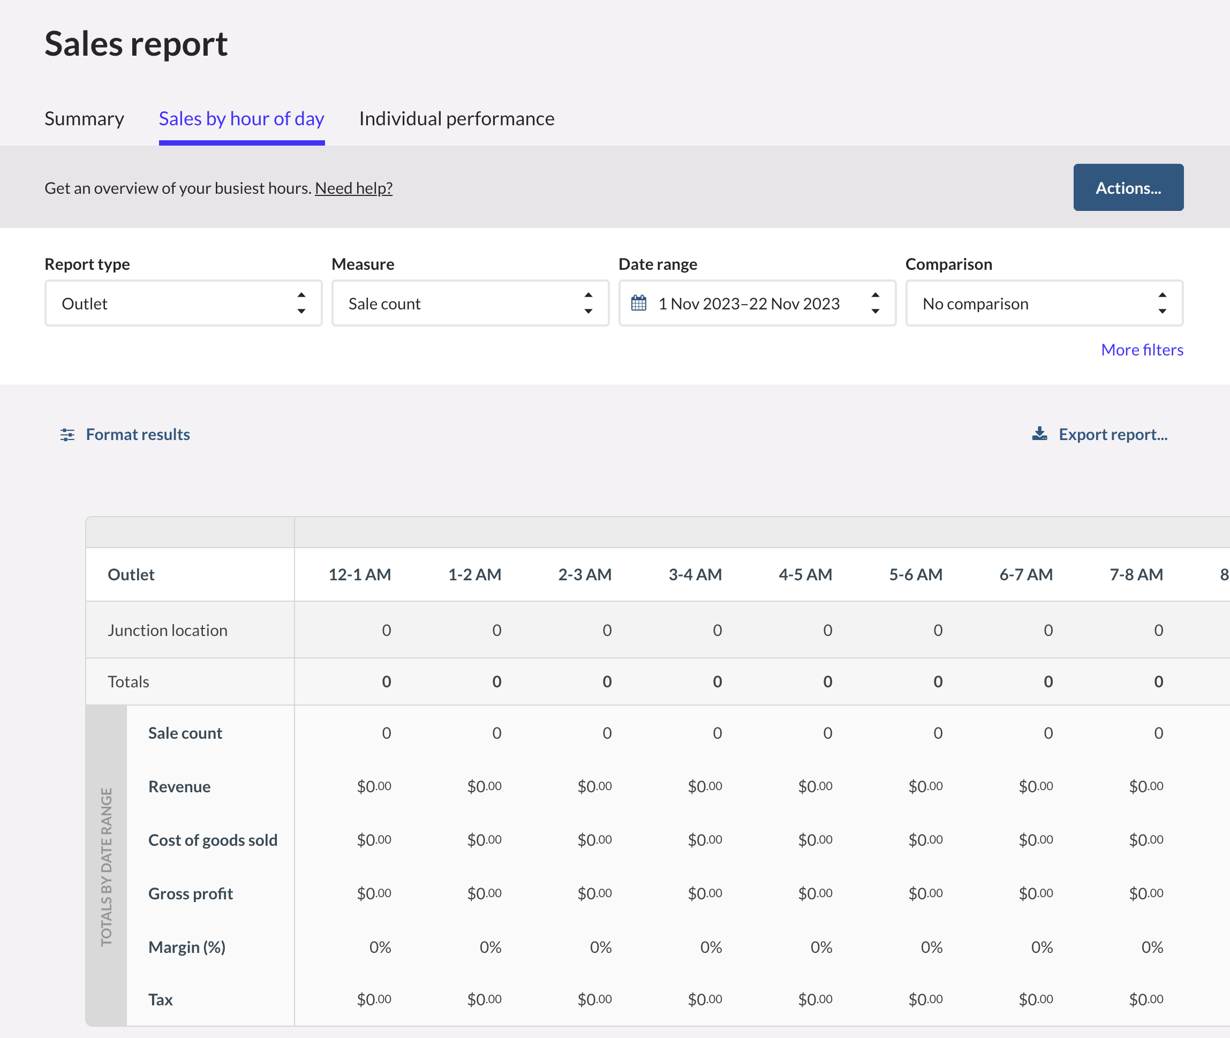This screenshot has height=1038, width=1230.
Task: Open the Individual performance tab
Action: 456,119
